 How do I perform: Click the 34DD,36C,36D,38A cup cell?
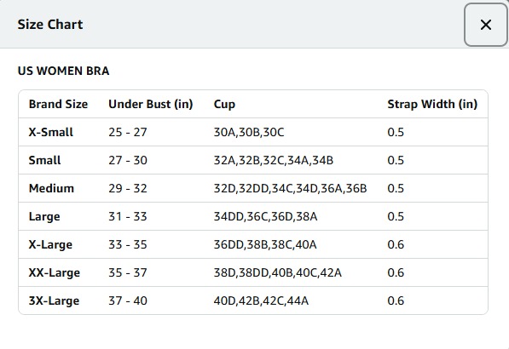(265, 216)
